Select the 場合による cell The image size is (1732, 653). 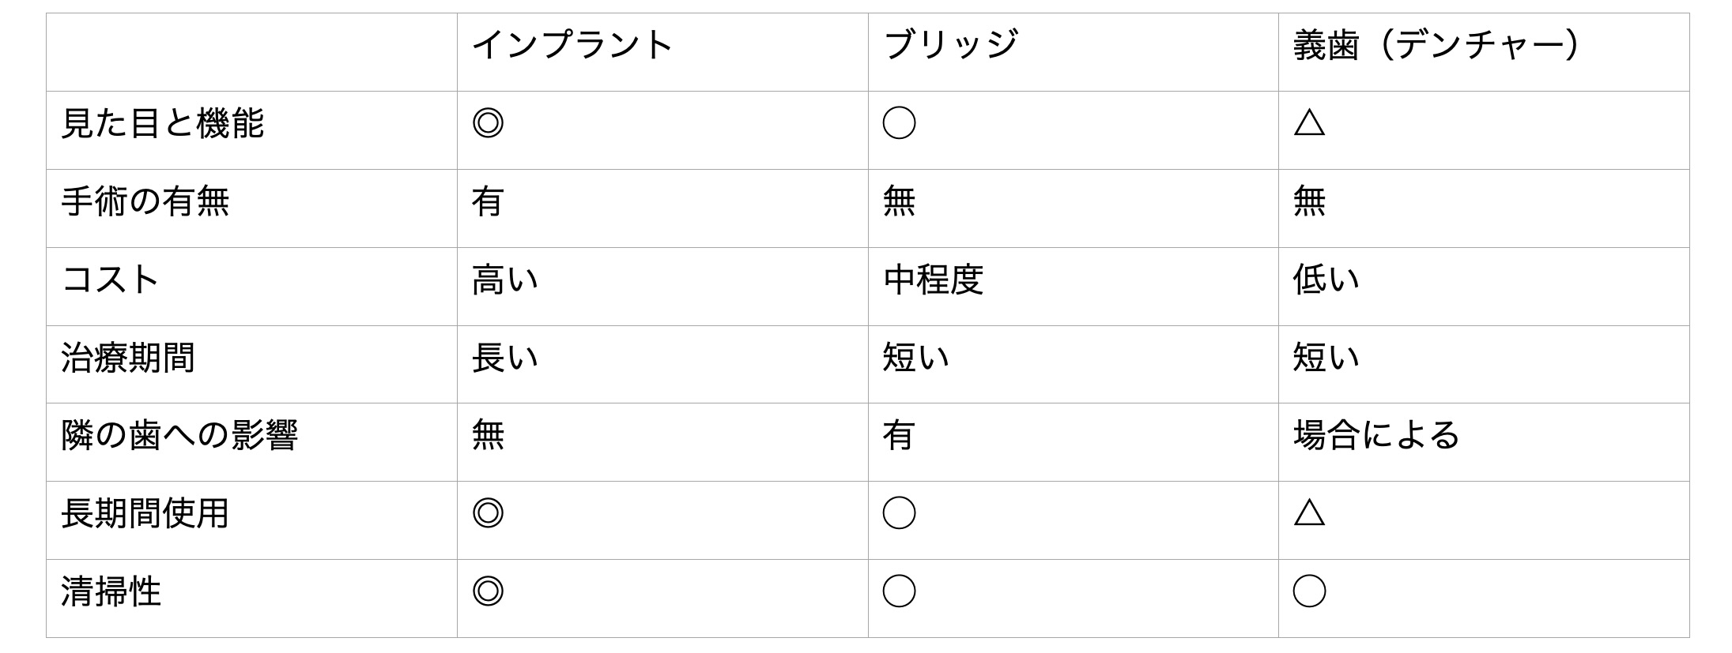click(1376, 435)
